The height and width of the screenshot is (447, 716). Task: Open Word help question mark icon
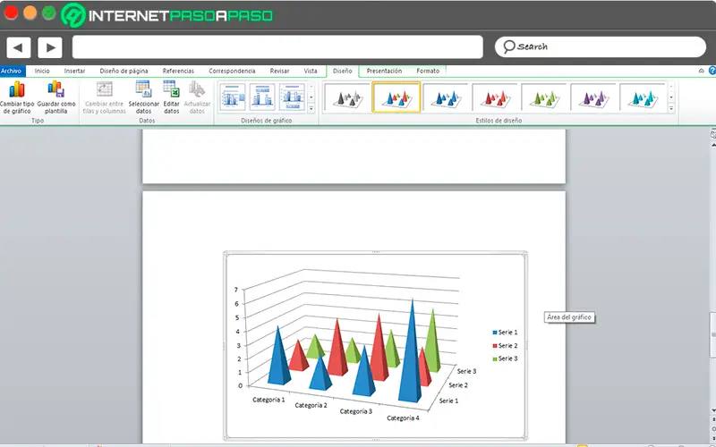click(x=712, y=71)
